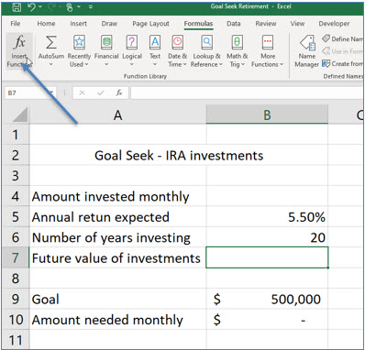The height and width of the screenshot is (350, 365).
Task: Open the Text functions library
Action: click(155, 50)
